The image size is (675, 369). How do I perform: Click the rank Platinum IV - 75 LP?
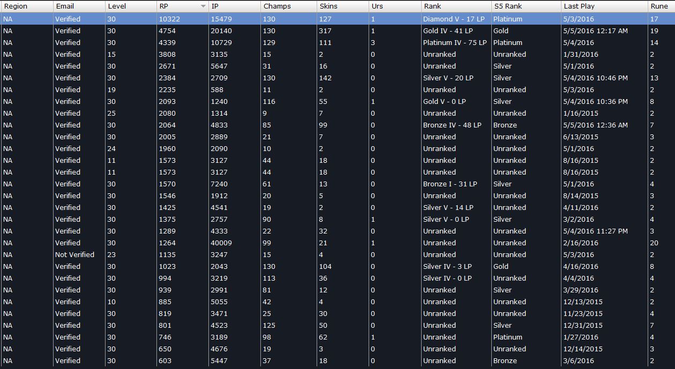(x=455, y=42)
